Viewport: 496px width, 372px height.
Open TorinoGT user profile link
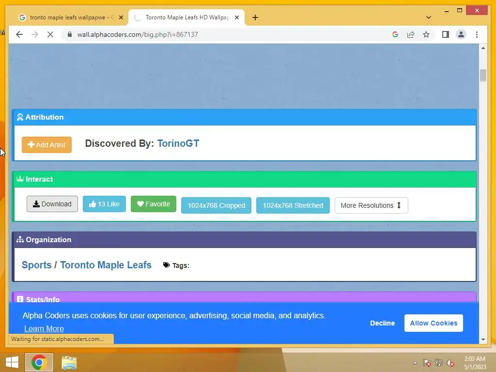click(x=178, y=143)
